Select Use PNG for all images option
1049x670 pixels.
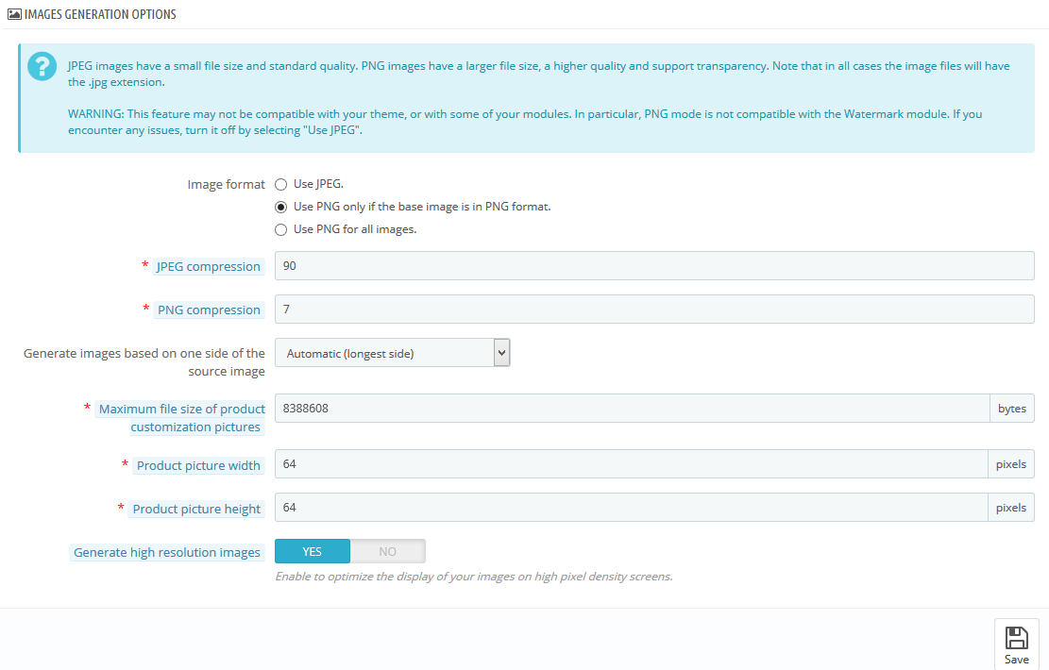281,230
